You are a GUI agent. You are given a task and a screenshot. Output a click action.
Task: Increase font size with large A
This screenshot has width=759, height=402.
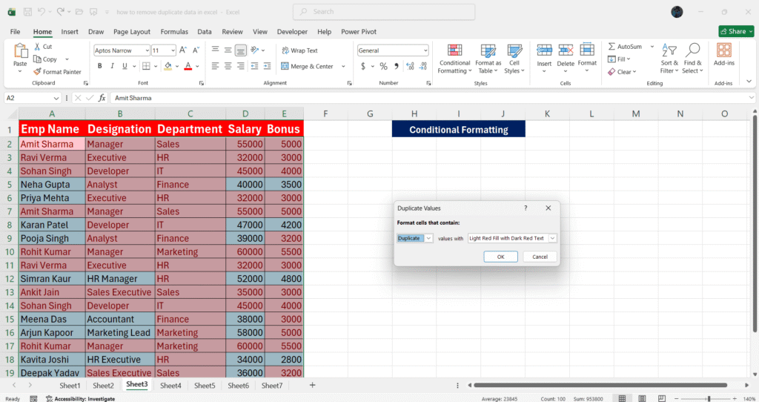(183, 50)
